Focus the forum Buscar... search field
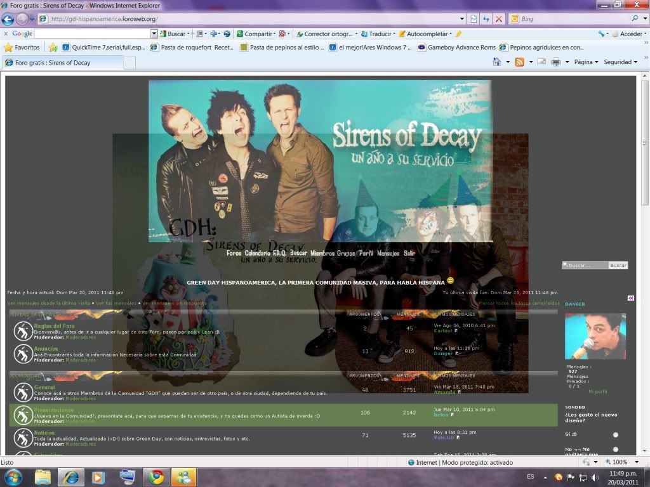650x487 pixels. [585, 265]
